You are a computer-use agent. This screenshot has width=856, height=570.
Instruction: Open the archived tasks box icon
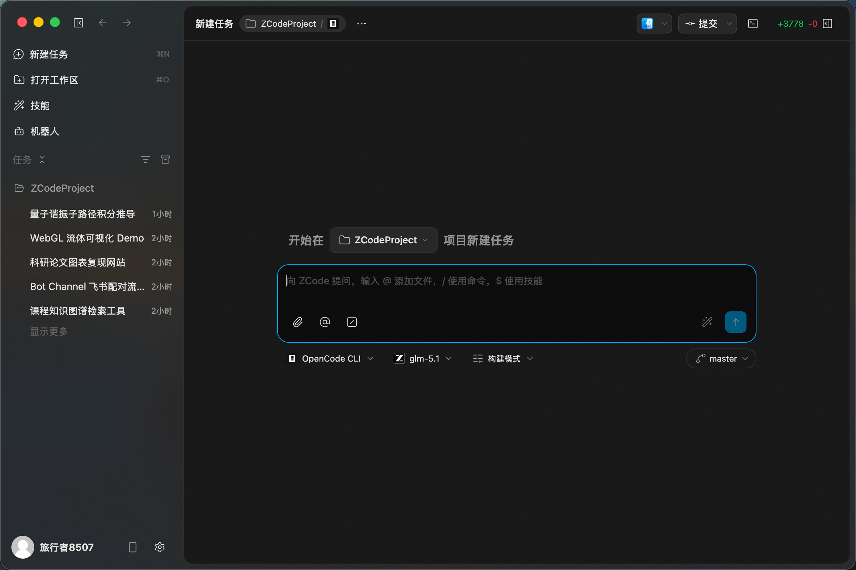tap(165, 160)
